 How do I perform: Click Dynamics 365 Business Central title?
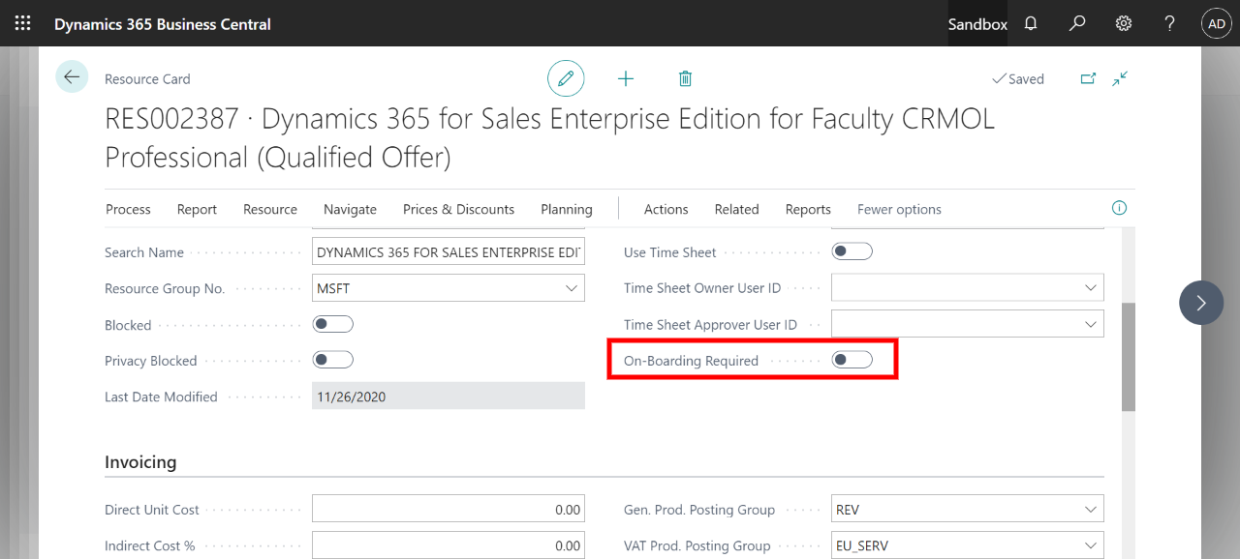(x=163, y=24)
